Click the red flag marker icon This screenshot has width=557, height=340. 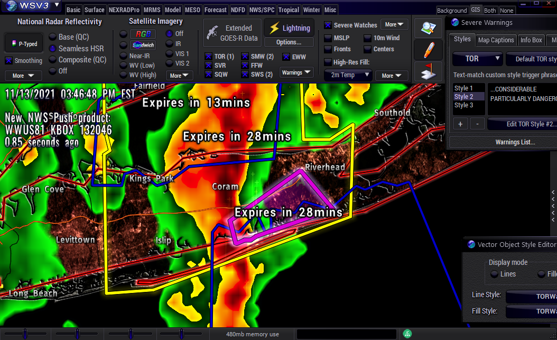click(x=428, y=71)
